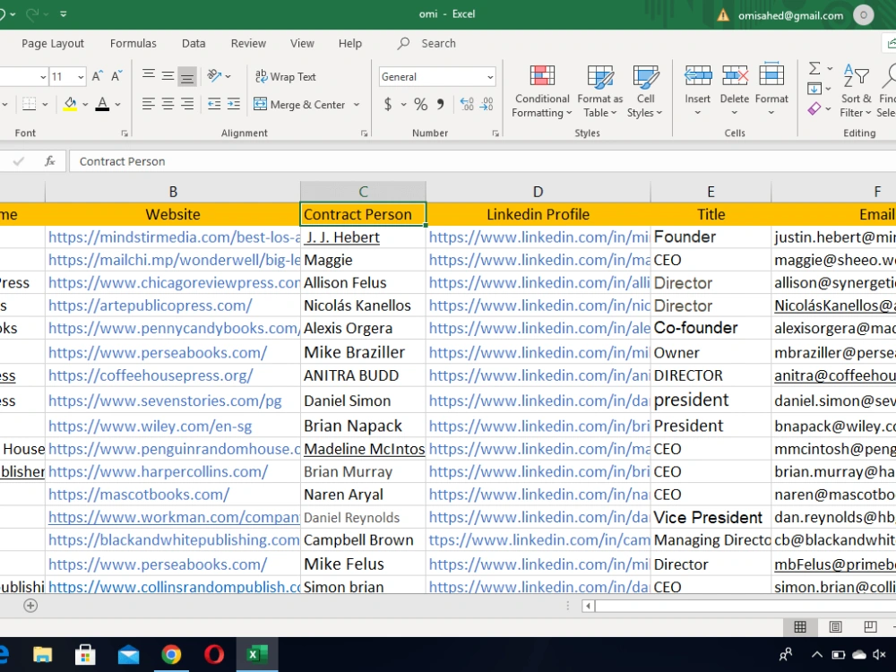This screenshot has width=896, height=672.
Task: Open the font name dropdown arrow
Action: click(43, 76)
